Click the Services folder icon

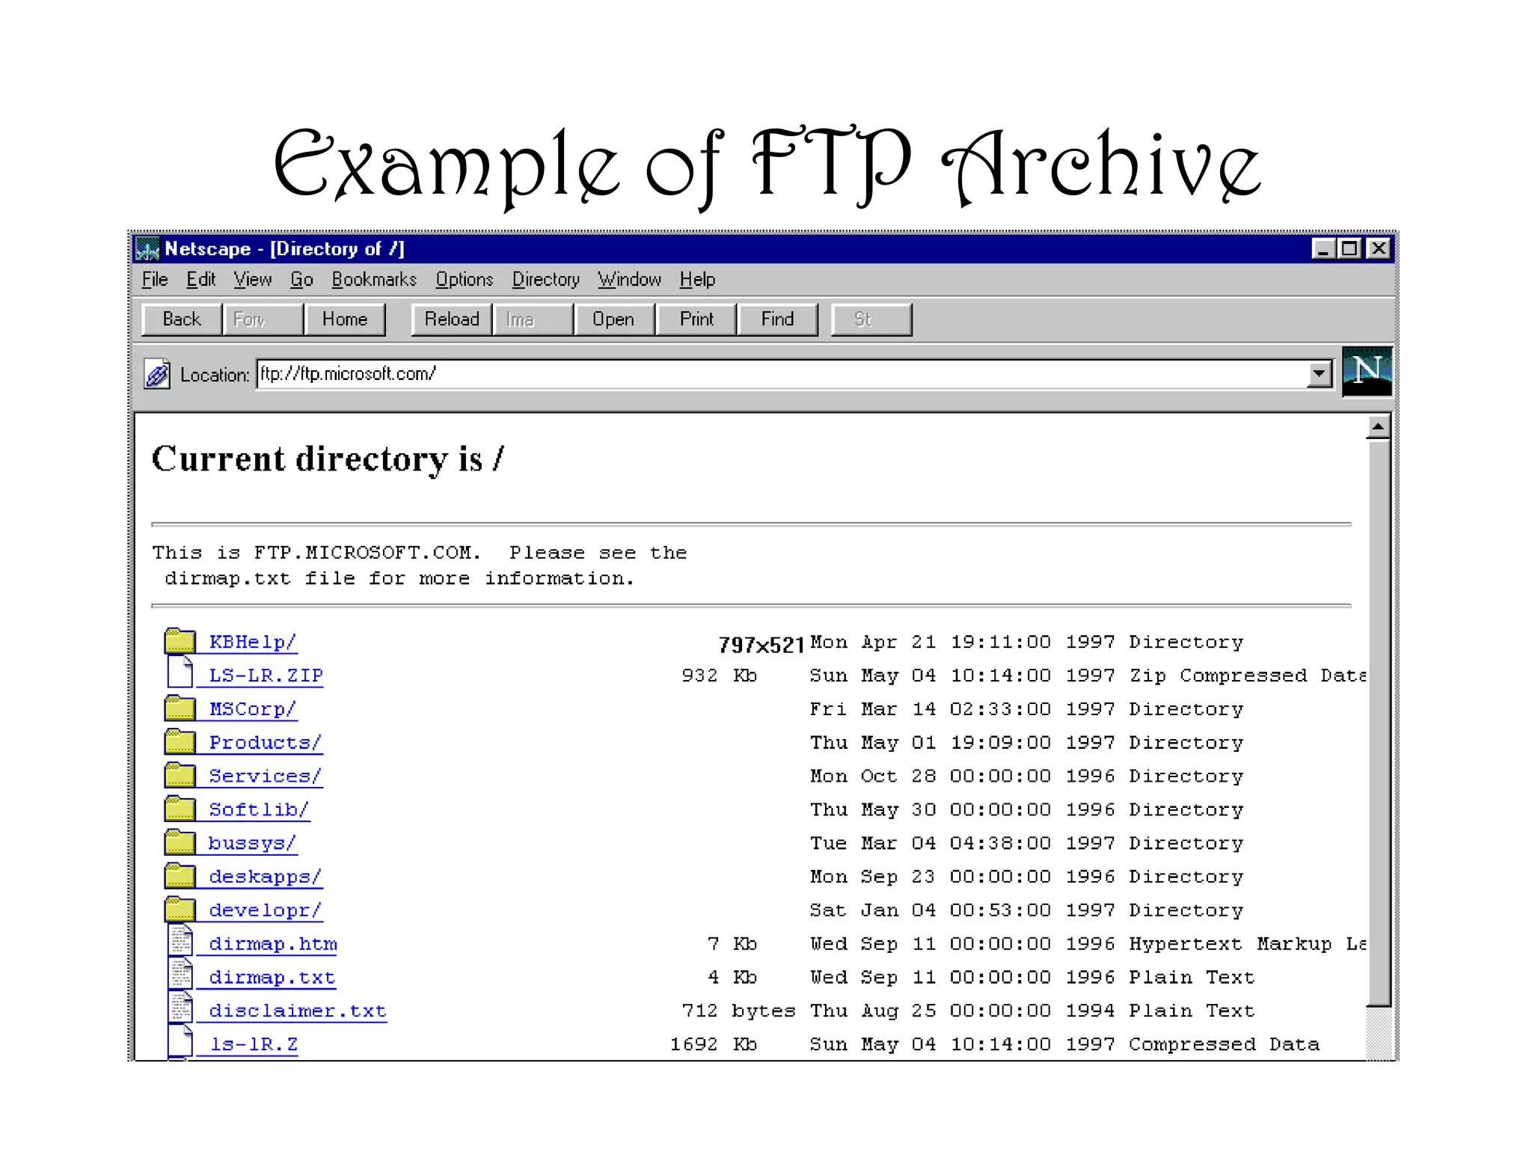[x=180, y=775]
